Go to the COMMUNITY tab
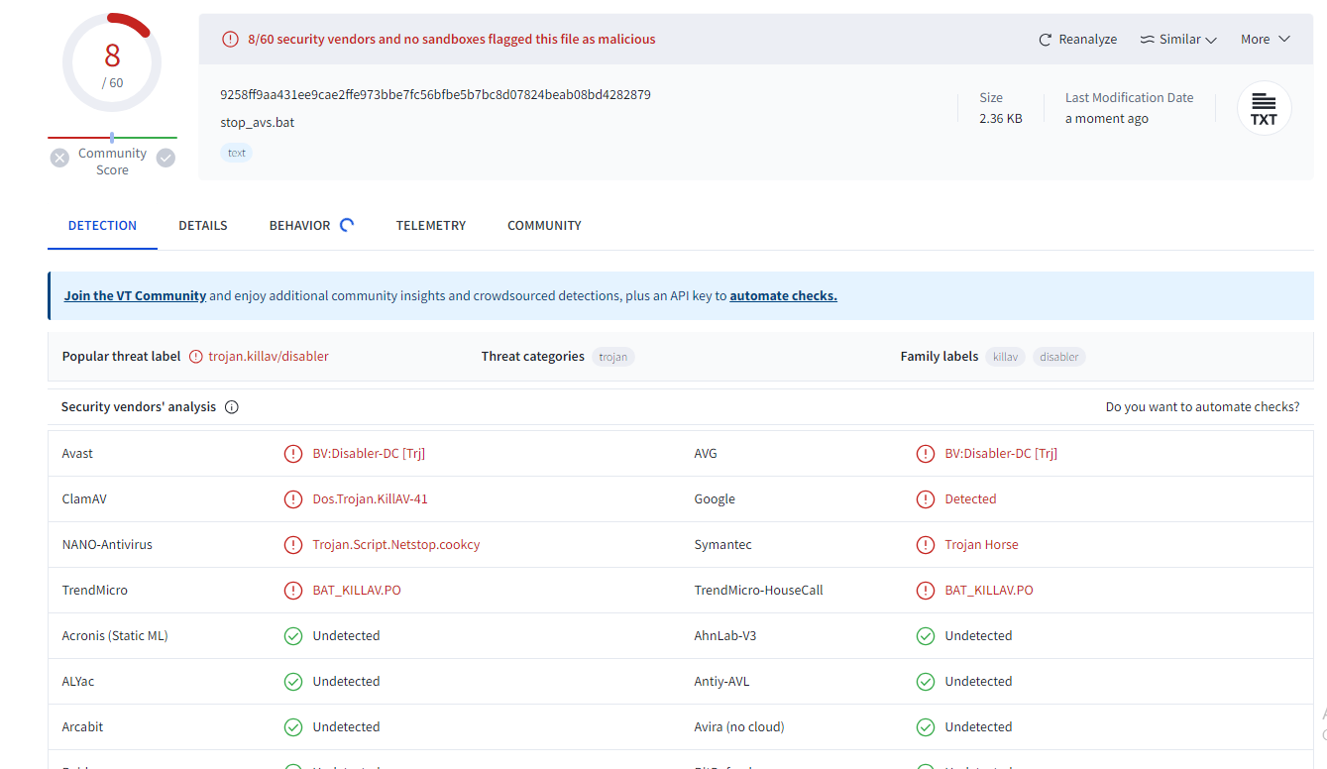Screen dimensions: 1327x769 pyautogui.click(x=544, y=226)
